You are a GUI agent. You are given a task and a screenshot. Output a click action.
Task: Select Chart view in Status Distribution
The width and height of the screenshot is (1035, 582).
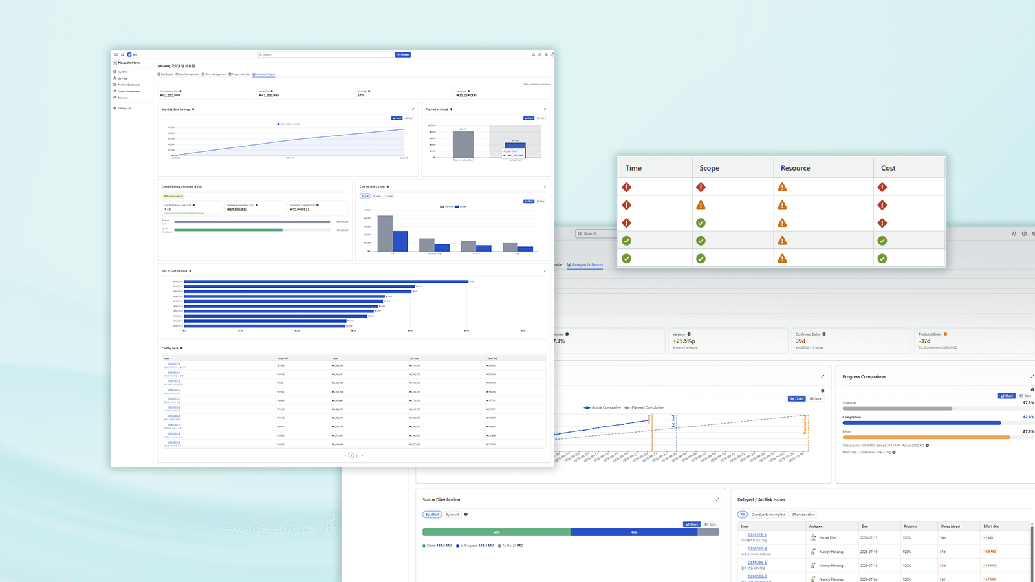[692, 524]
